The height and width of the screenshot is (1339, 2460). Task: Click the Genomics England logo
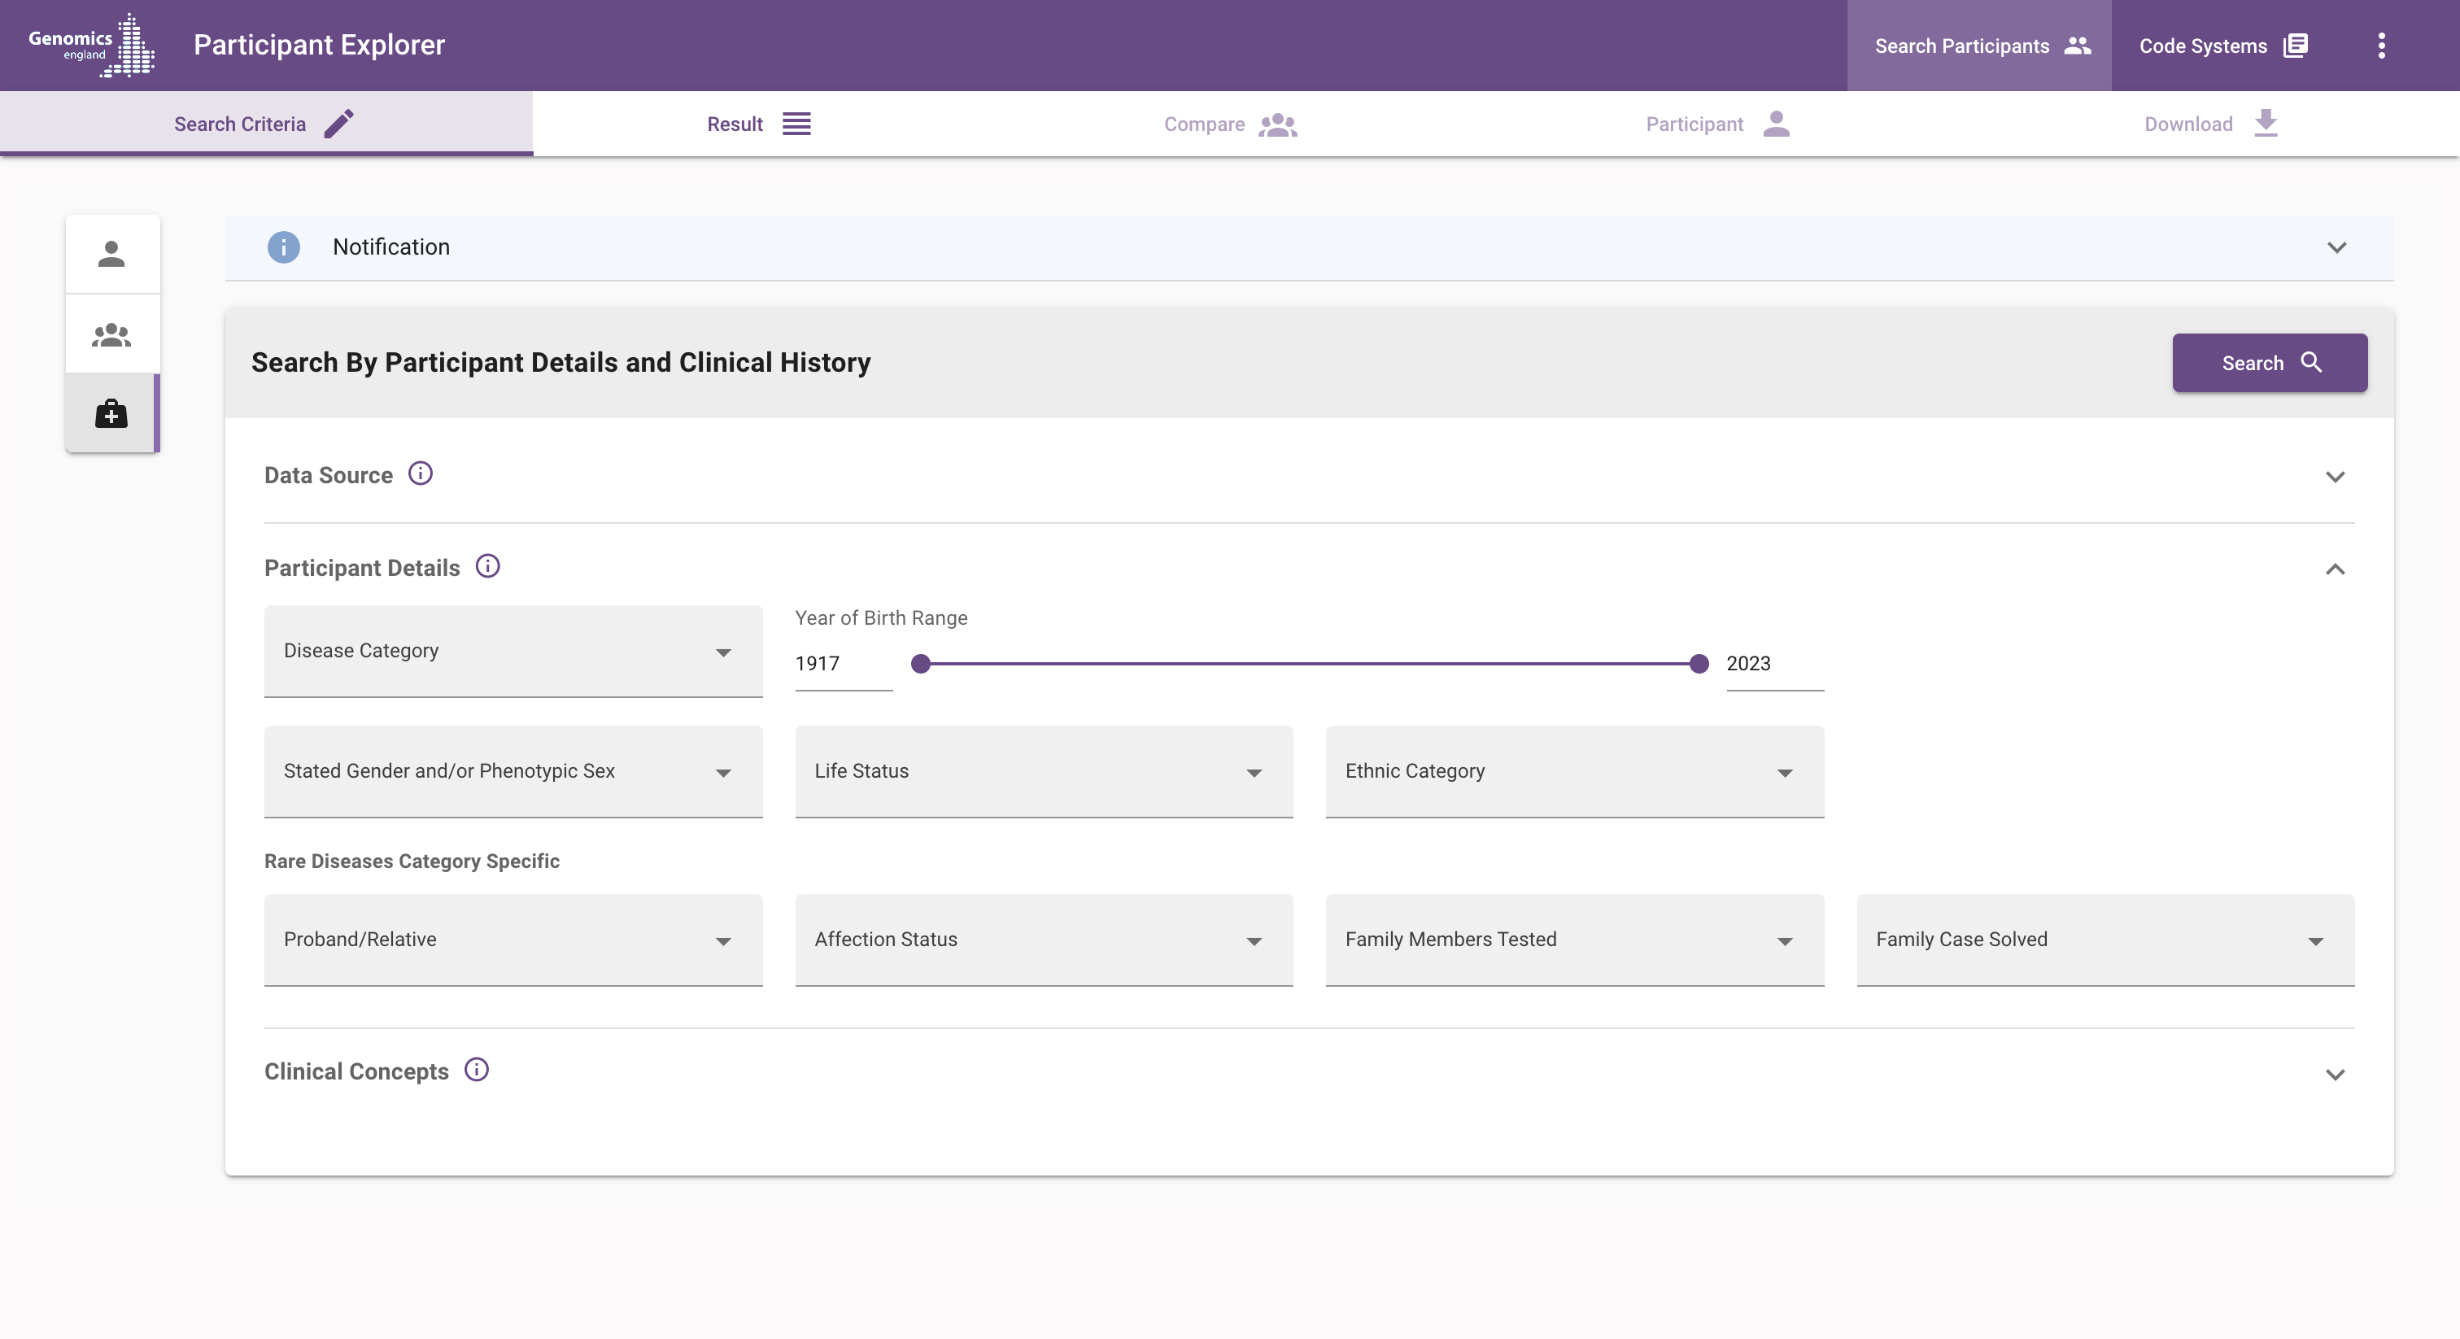click(x=92, y=45)
